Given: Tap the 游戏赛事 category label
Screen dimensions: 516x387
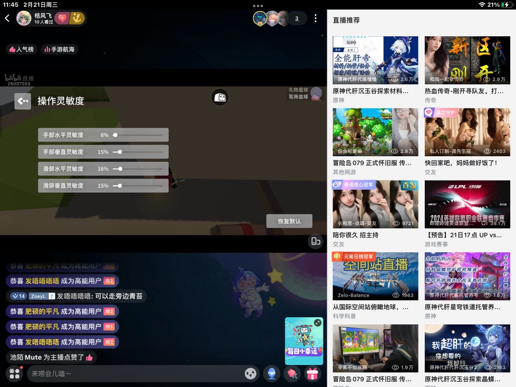Looking at the screenshot, I should [x=436, y=244].
